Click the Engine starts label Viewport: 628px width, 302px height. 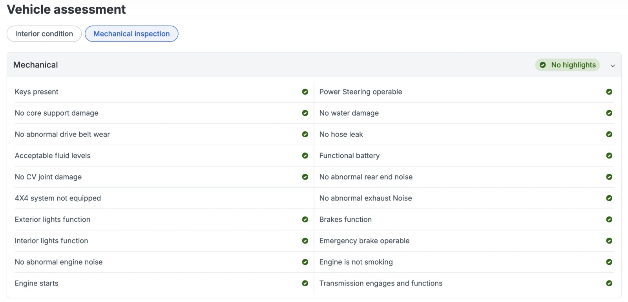37,283
